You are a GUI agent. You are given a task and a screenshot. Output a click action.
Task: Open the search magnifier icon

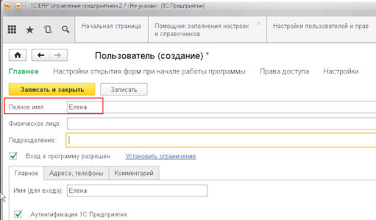click(x=65, y=29)
